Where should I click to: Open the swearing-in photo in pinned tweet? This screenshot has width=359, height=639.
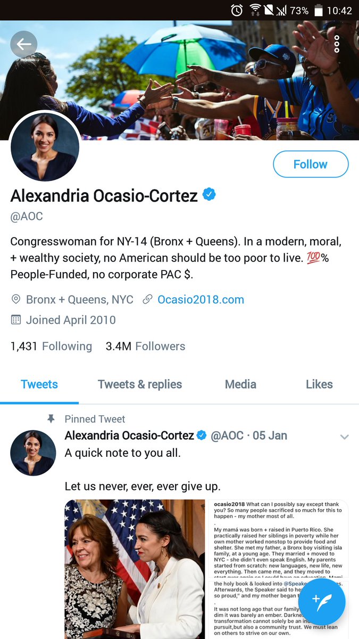click(x=135, y=569)
